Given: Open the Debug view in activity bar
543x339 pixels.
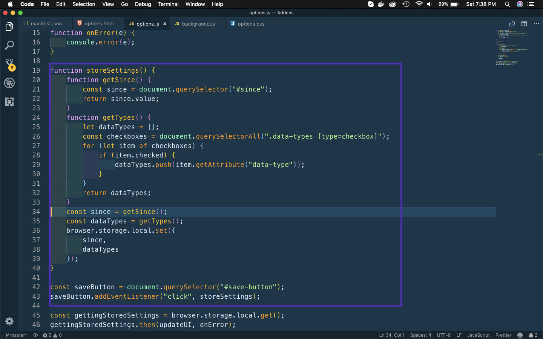Looking at the screenshot, I should pos(9,83).
